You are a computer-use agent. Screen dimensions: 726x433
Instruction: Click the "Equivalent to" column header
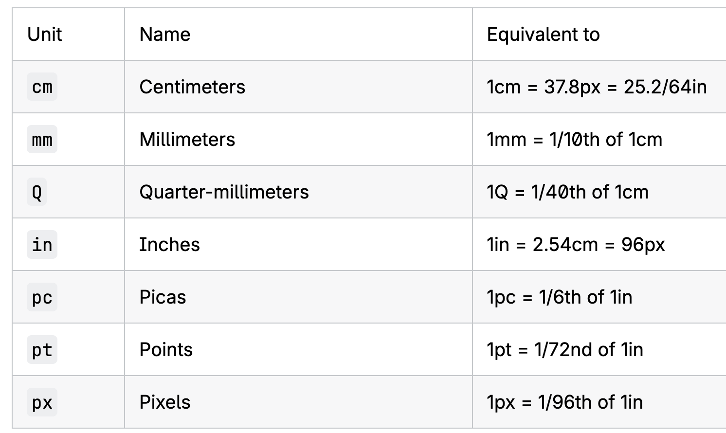pos(543,35)
